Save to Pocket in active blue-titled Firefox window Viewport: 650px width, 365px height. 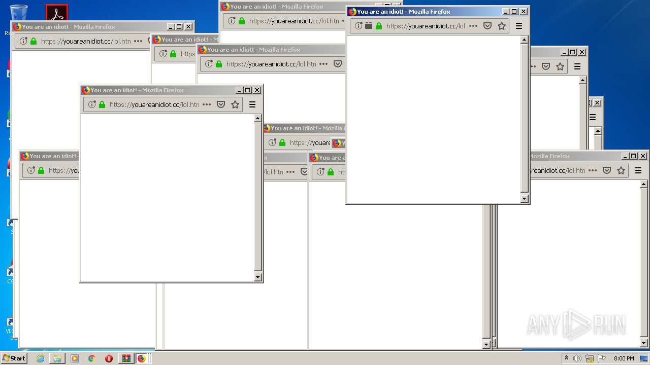click(x=487, y=26)
